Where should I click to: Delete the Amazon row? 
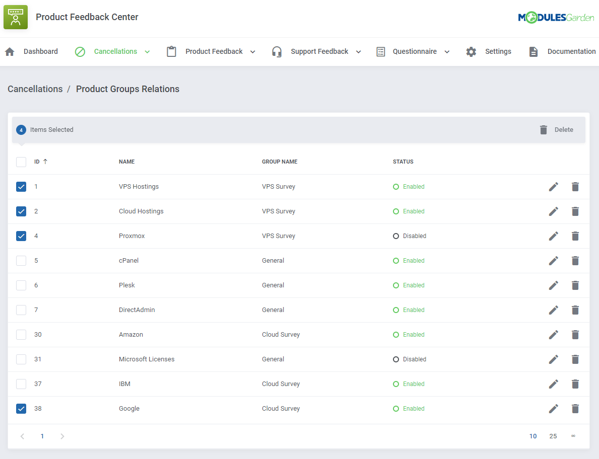pyautogui.click(x=575, y=335)
